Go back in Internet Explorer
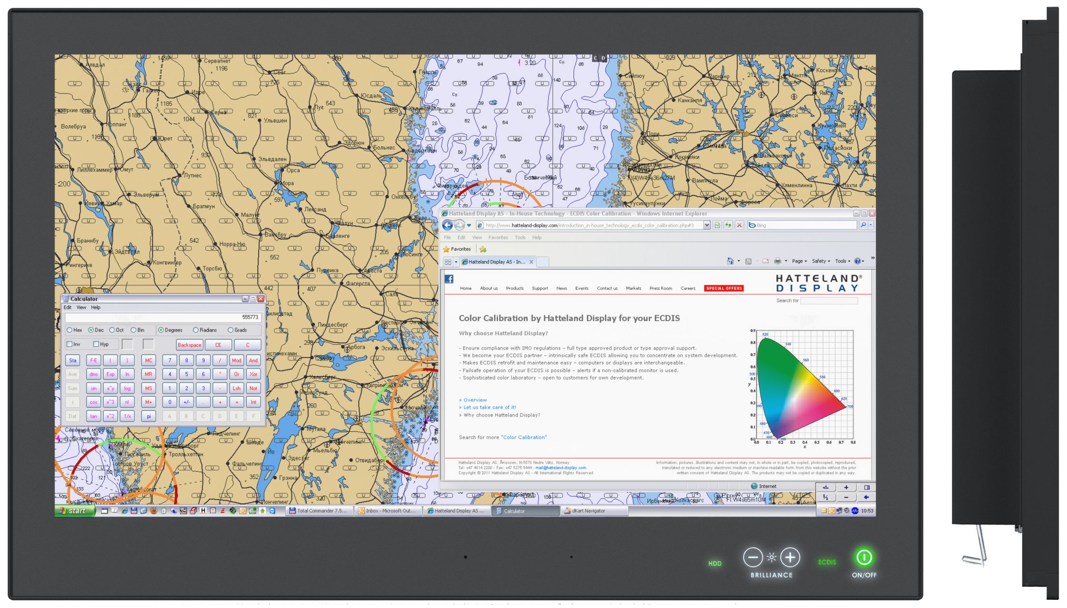 tap(447, 225)
